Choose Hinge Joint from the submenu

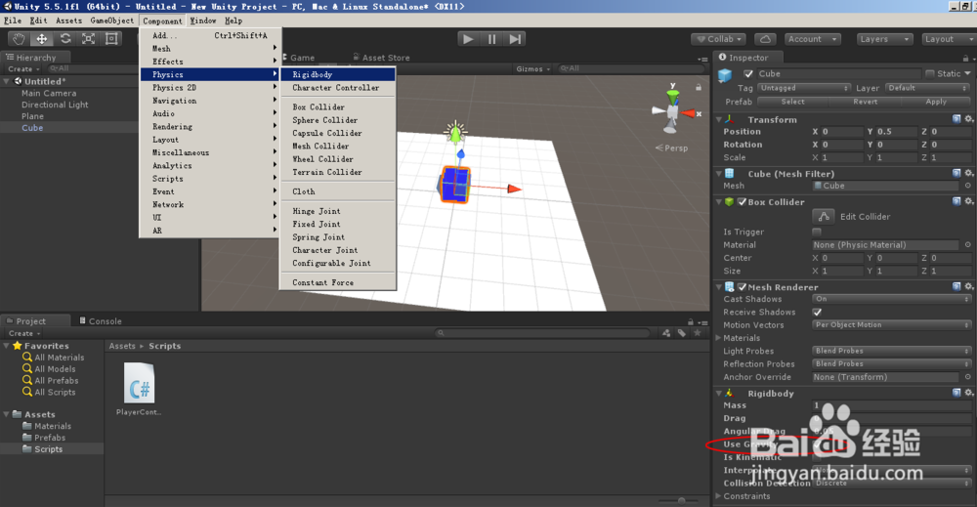(x=338, y=211)
